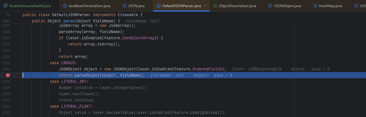
Task: Remove the breakpoint on the parseObject return line
Action: tap(8, 75)
